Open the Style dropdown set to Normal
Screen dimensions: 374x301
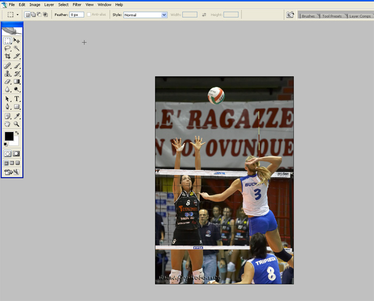145,15
